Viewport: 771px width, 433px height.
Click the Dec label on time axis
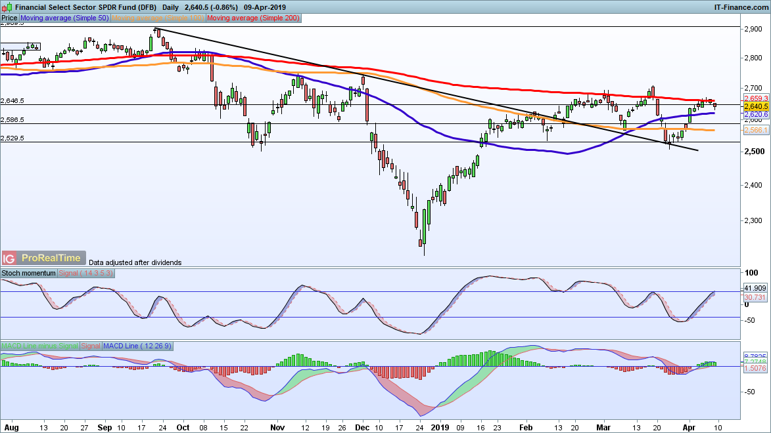point(362,428)
